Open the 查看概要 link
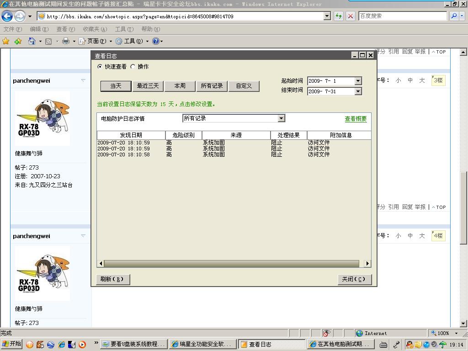 356,119
